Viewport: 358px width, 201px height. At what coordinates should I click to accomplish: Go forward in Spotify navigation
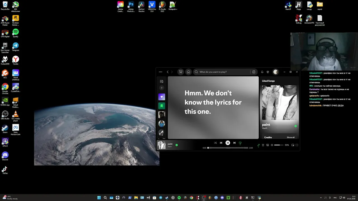click(x=172, y=72)
